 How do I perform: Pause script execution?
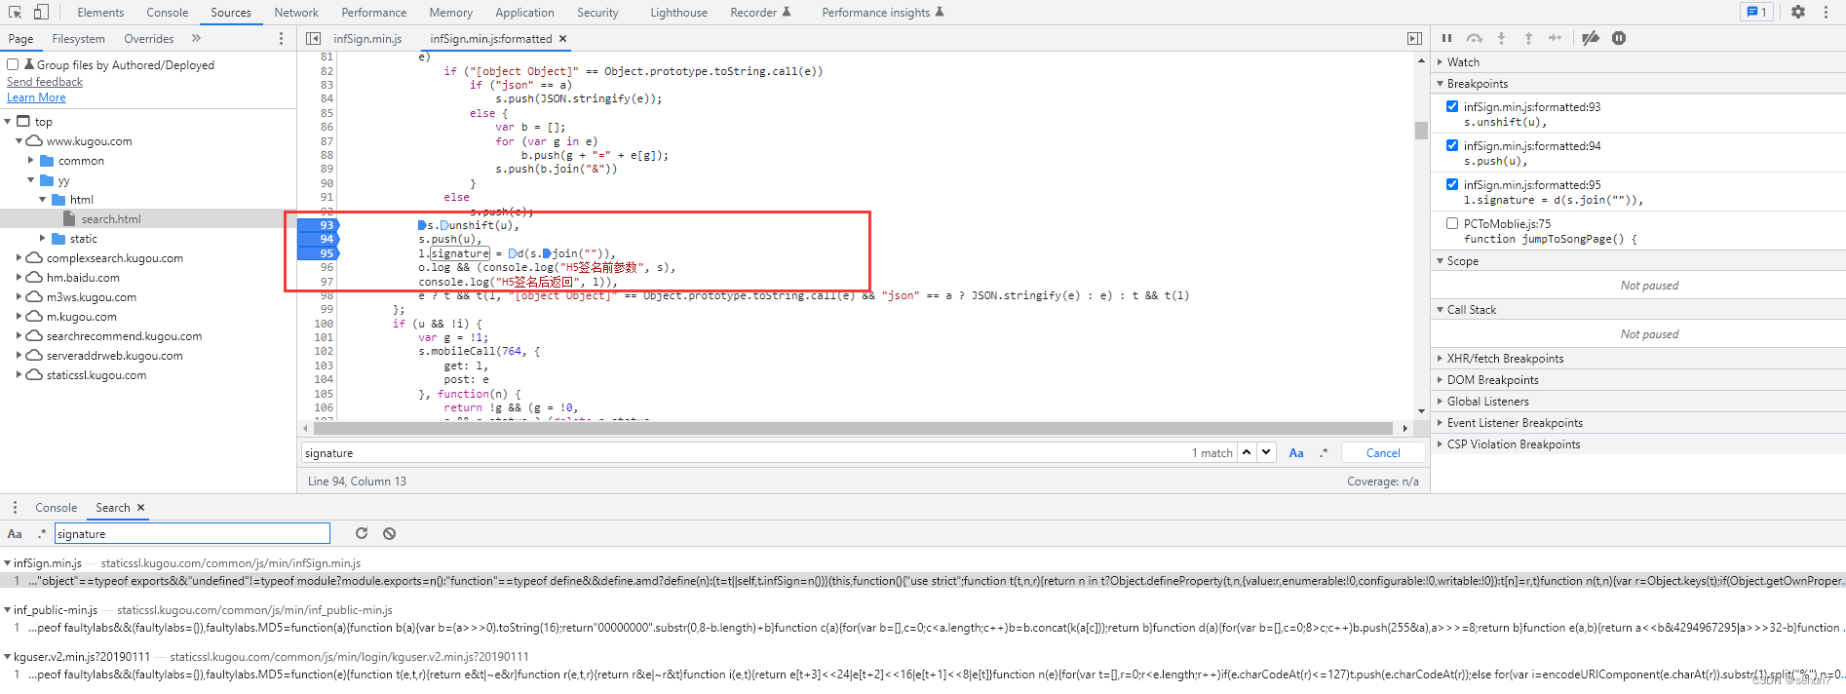click(x=1446, y=38)
